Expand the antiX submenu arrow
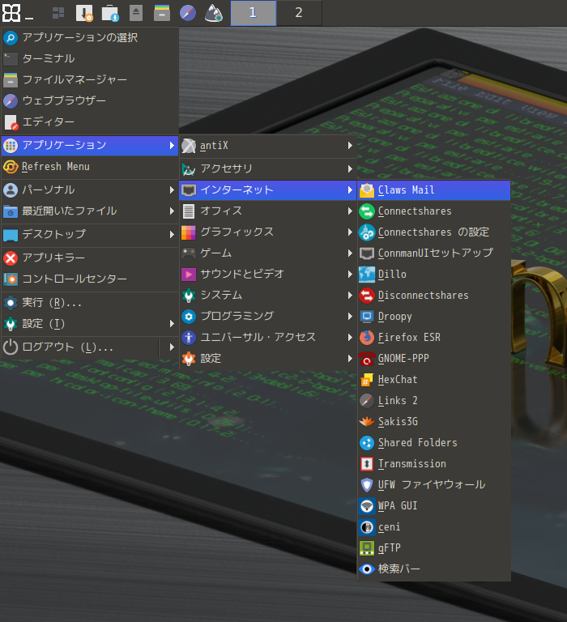The width and height of the screenshot is (567, 622). click(350, 146)
